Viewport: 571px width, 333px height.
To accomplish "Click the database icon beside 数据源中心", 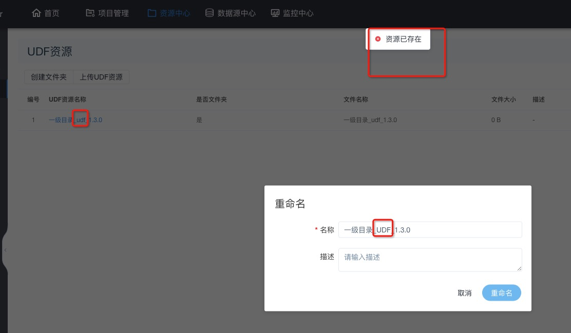I will coord(210,13).
